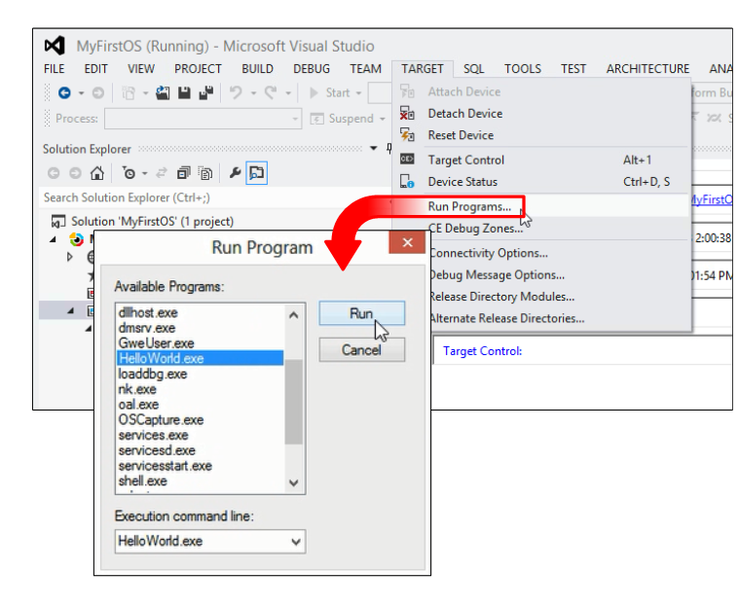This screenshot has height=608, width=739.
Task: Click the Show All Files icon
Action: click(x=205, y=173)
